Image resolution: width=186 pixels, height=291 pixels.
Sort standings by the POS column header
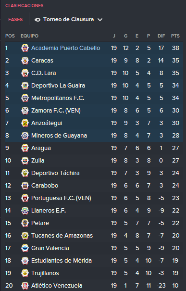click(10, 36)
